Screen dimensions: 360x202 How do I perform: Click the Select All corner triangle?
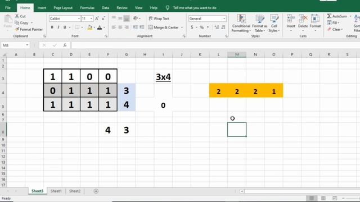[4, 54]
